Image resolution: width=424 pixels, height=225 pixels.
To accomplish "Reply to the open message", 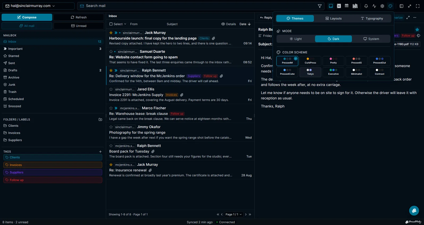I will coord(266,18).
